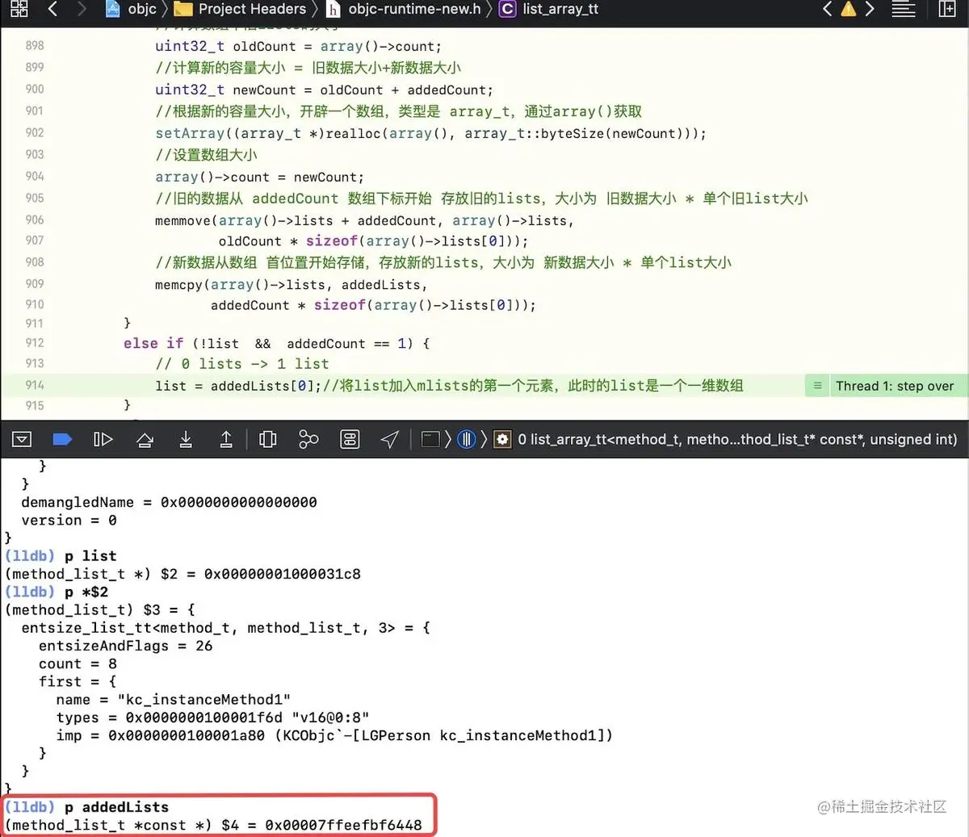
Task: Open Debug Memory Graph
Action: pyautogui.click(x=308, y=439)
